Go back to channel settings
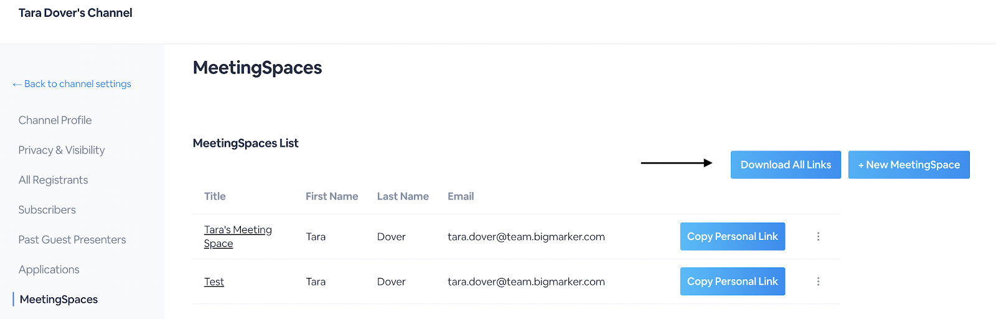The width and height of the screenshot is (996, 319). (x=72, y=84)
